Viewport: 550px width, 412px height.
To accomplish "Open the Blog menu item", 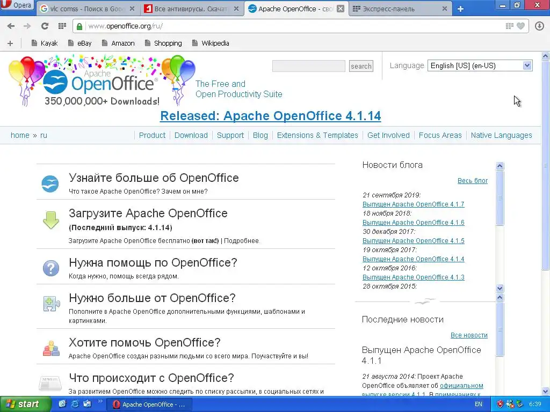I will 260,135.
